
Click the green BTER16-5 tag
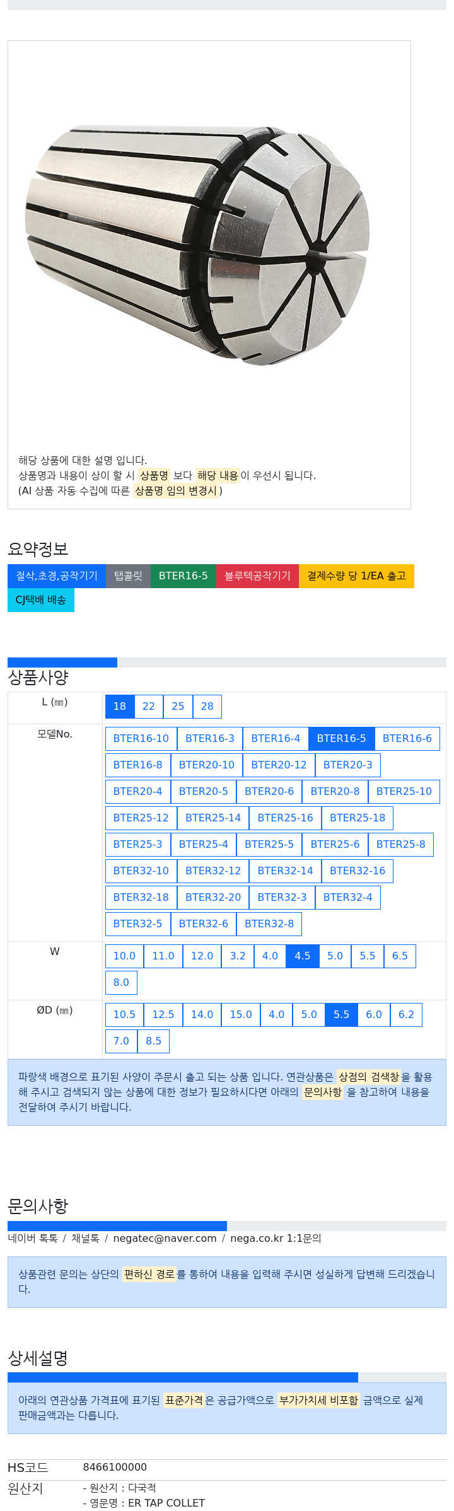tap(183, 576)
